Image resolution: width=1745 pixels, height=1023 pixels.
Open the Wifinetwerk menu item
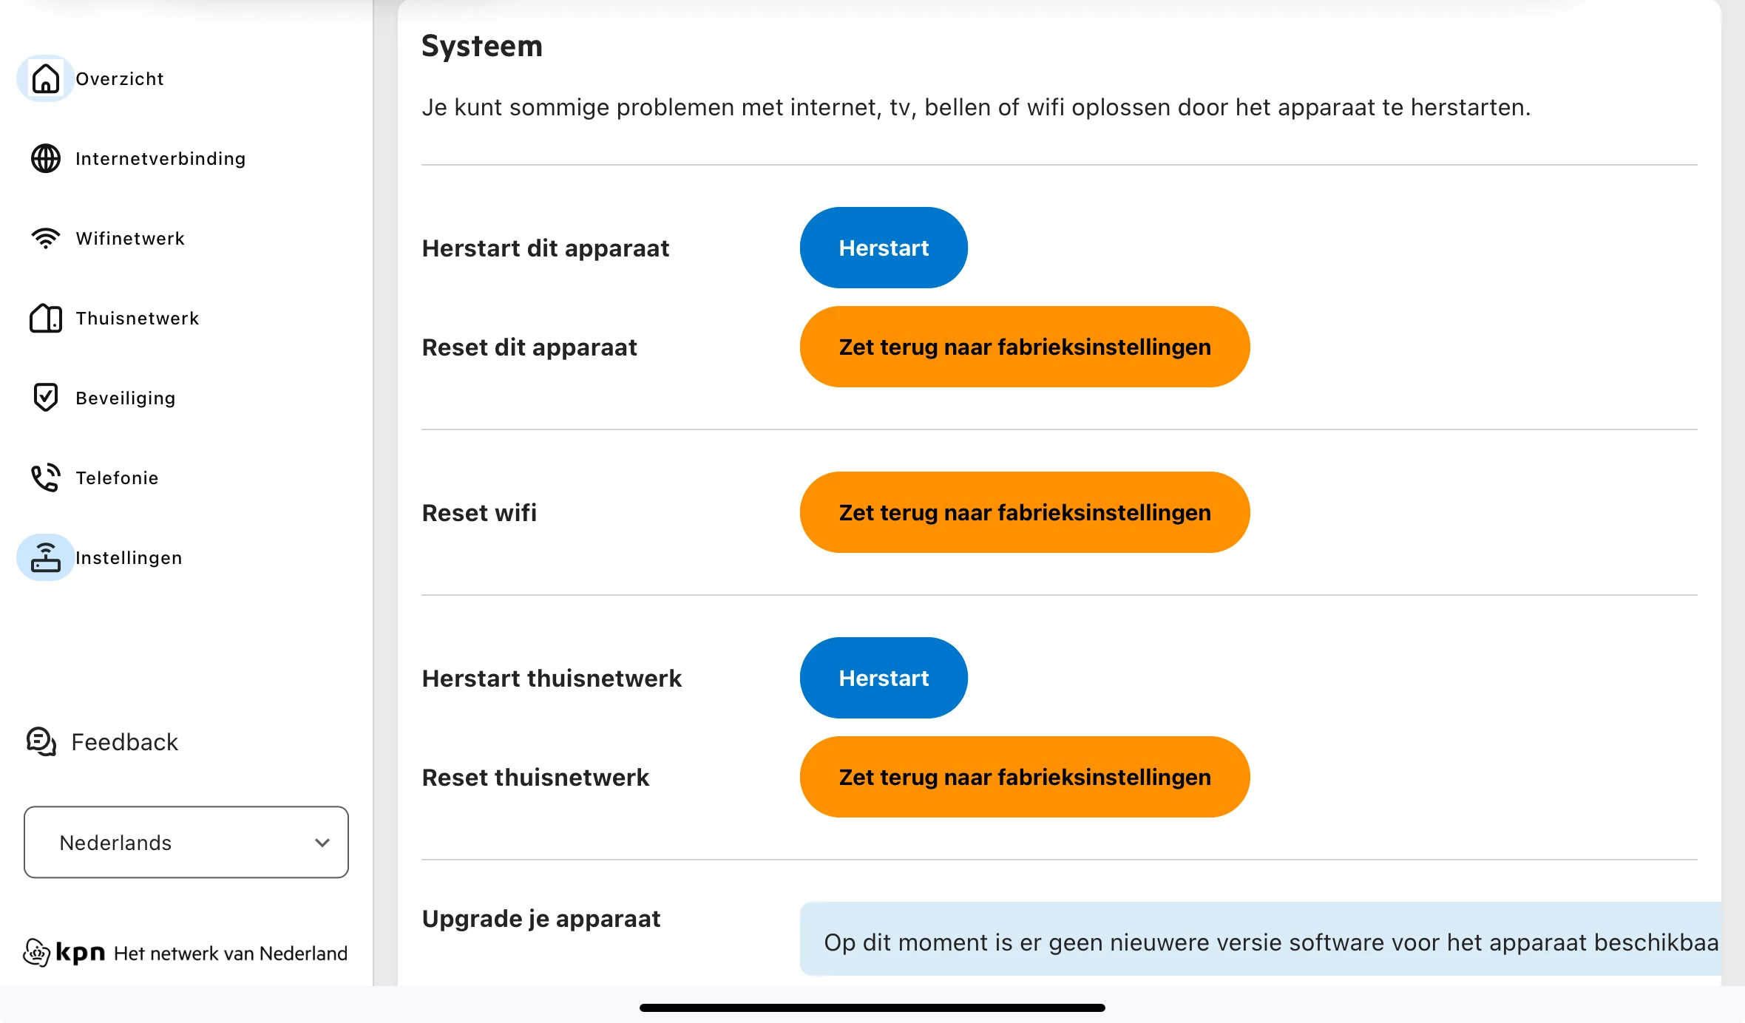[130, 238]
